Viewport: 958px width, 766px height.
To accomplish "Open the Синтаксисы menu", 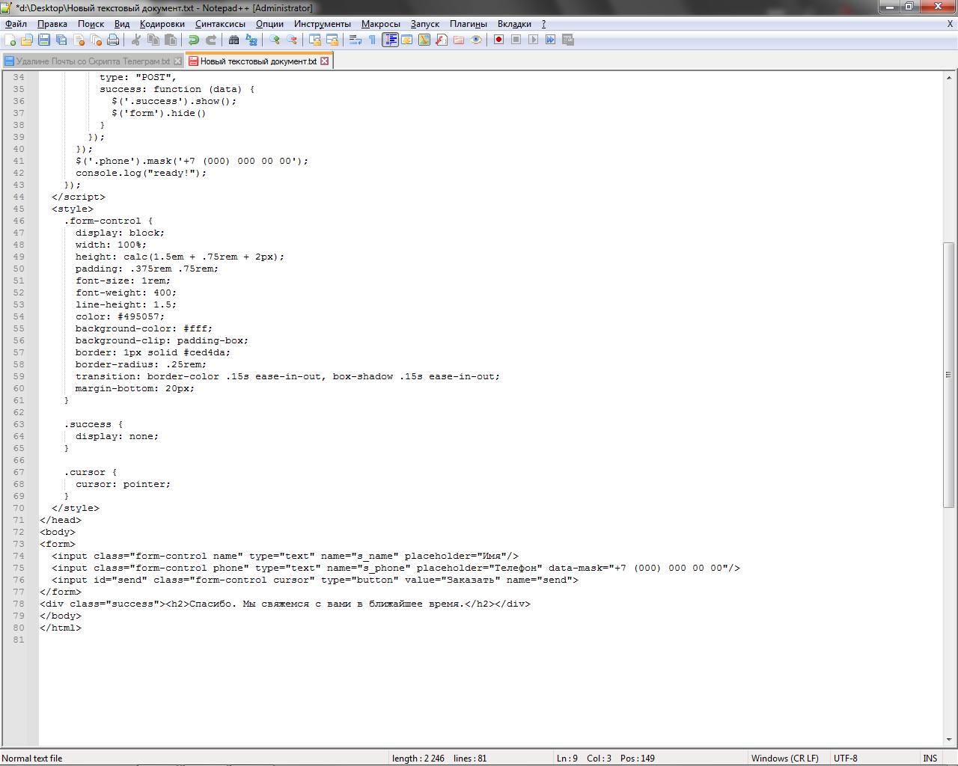I will [x=220, y=24].
